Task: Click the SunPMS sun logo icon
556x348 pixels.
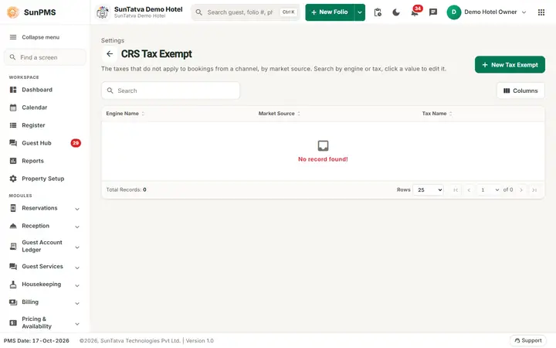Action: click(x=13, y=12)
